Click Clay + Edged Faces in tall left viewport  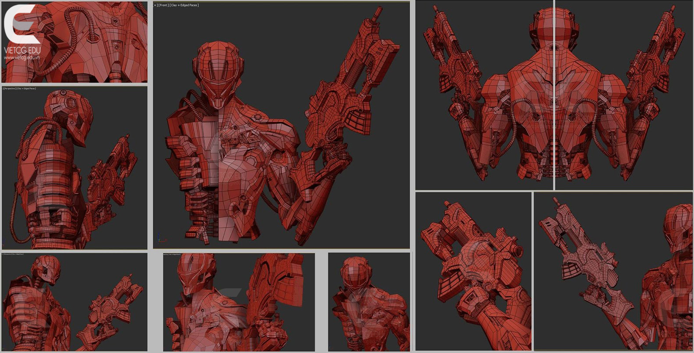point(26,88)
